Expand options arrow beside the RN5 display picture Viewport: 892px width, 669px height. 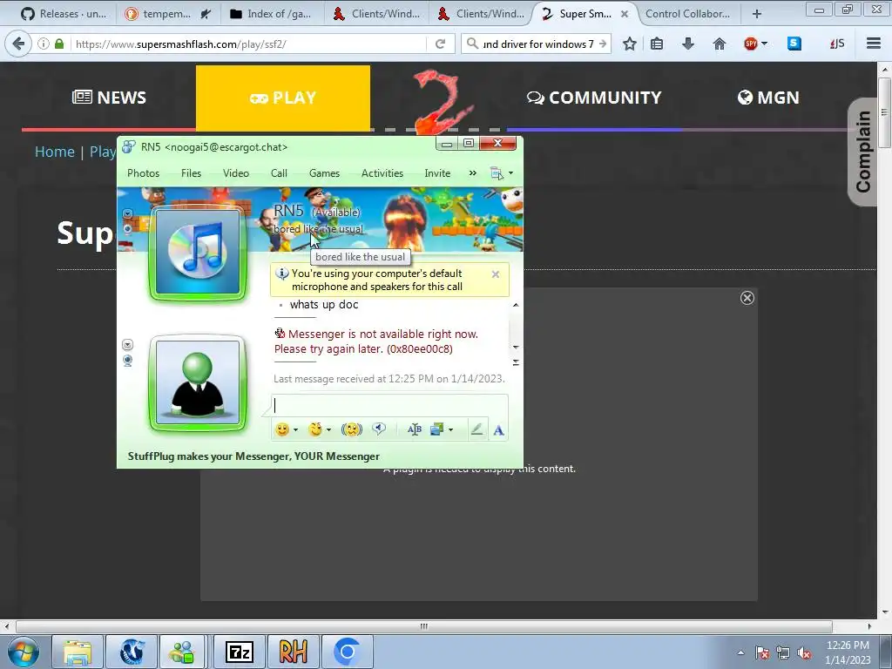click(x=127, y=214)
